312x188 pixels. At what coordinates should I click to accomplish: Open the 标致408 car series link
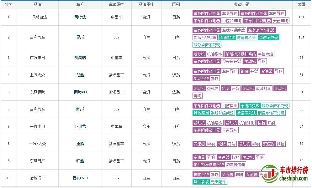click(x=80, y=92)
